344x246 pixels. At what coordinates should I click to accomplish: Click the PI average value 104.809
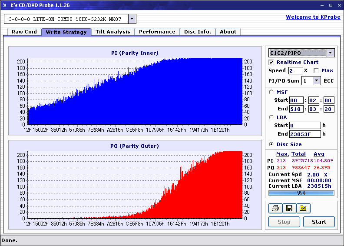324,161
